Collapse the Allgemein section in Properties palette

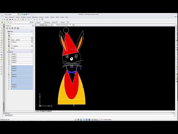[32, 32]
